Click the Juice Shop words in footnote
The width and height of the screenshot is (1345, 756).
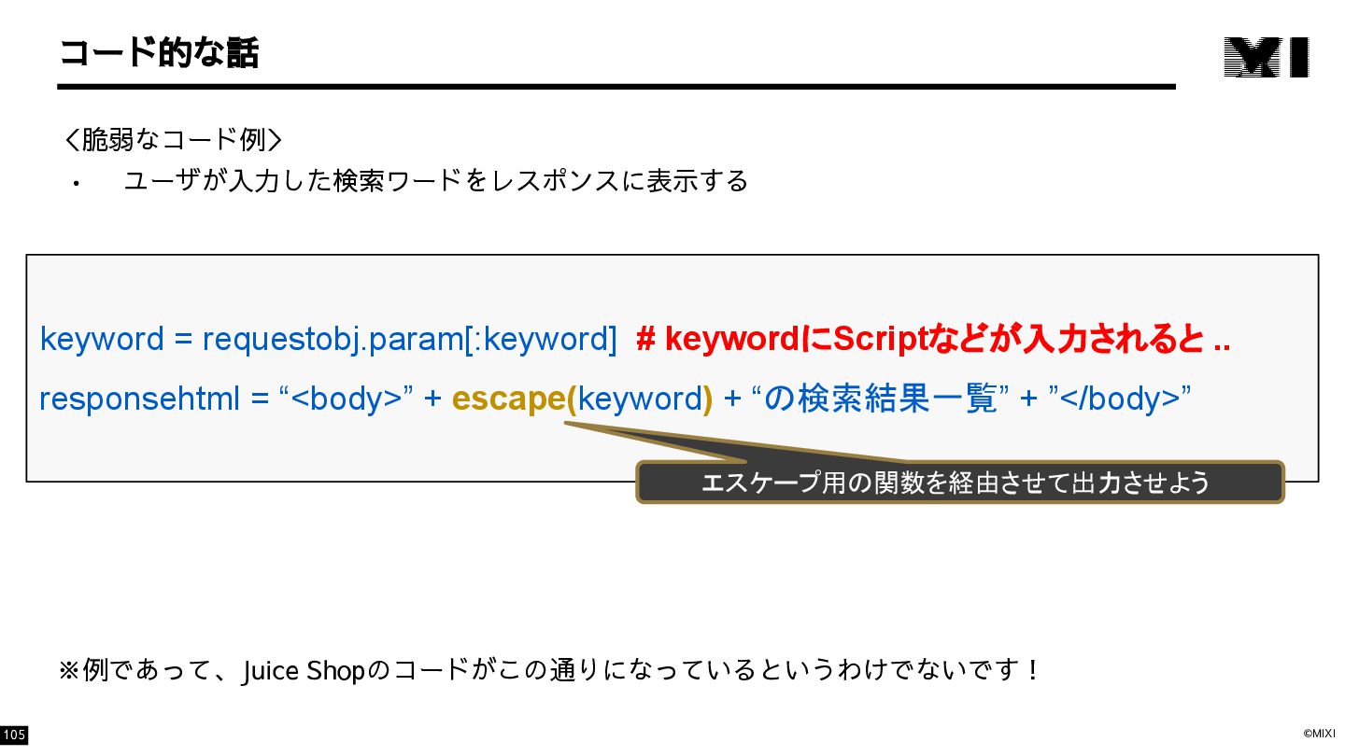(x=303, y=671)
